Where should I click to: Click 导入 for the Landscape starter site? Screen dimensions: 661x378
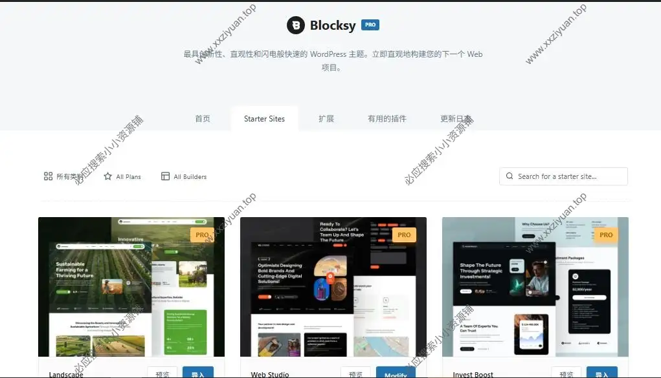pyautogui.click(x=198, y=373)
